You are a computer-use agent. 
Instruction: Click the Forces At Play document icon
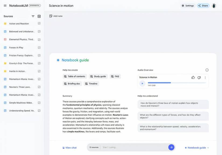point(5,47)
